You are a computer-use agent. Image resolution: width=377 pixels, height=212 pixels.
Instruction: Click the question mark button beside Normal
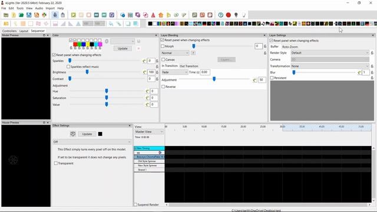193,53
